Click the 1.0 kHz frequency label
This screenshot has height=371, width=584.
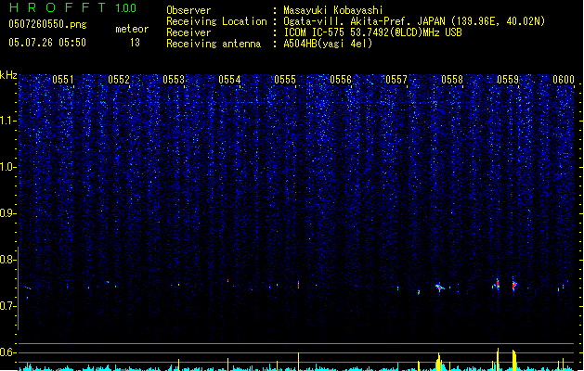click(8, 167)
